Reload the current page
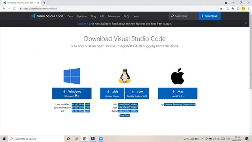This screenshot has height=142, width=252. (x=14, y=9)
